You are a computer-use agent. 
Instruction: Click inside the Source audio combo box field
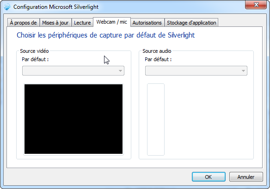click(196, 70)
